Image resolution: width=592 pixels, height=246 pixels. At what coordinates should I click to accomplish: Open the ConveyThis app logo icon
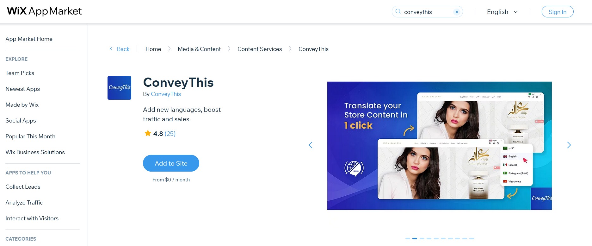119,88
